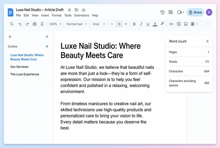Toggle italic formatting
220x148 pixels.
(x=141, y=24)
